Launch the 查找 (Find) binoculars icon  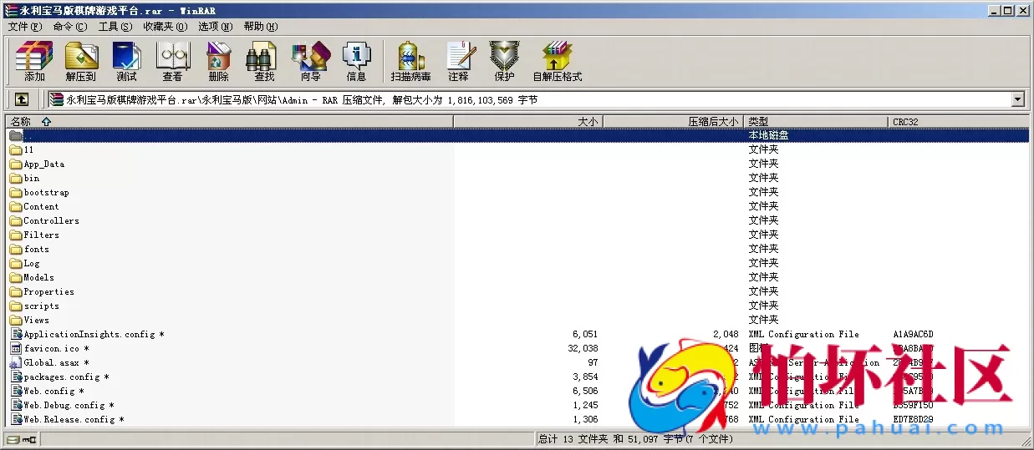[x=264, y=61]
